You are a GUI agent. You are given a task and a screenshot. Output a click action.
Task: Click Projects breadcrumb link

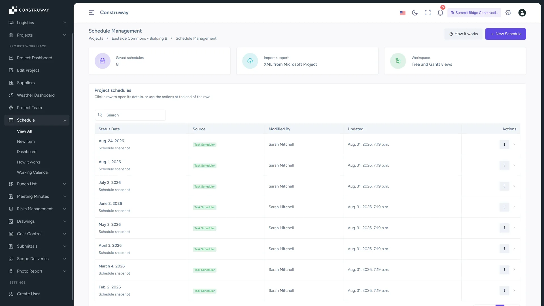(x=96, y=39)
